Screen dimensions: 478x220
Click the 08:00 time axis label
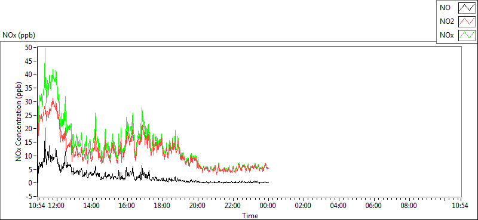tap(409, 206)
